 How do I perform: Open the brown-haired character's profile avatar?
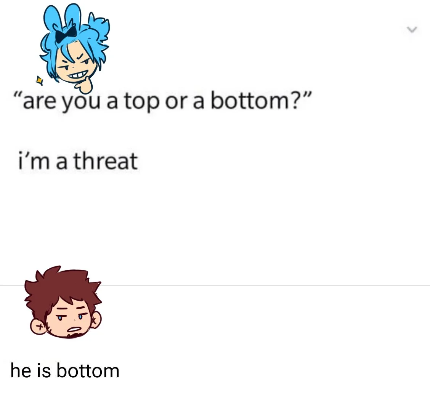pyautogui.click(x=63, y=302)
